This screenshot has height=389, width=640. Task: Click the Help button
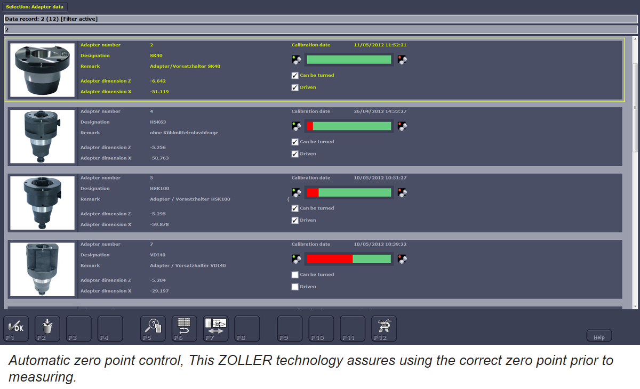coord(599,337)
